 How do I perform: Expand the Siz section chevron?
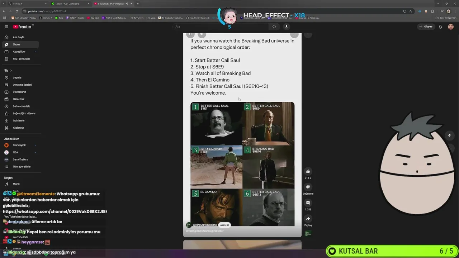click(x=11, y=71)
